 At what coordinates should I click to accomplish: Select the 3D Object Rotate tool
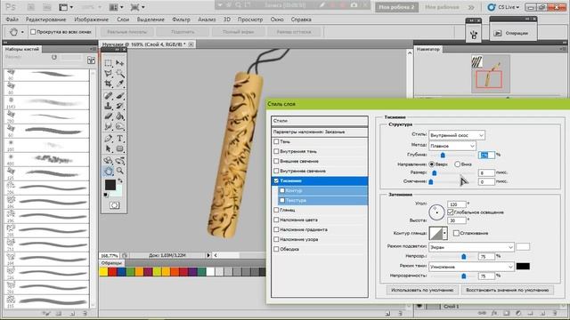109,160
